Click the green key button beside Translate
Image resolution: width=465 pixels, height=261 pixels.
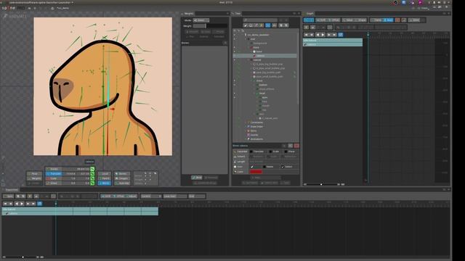coord(92,174)
